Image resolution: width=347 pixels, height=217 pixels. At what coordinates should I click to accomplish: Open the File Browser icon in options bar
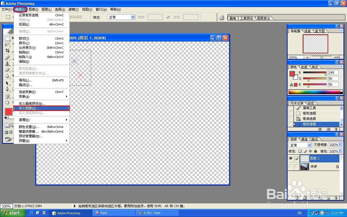[221, 17]
